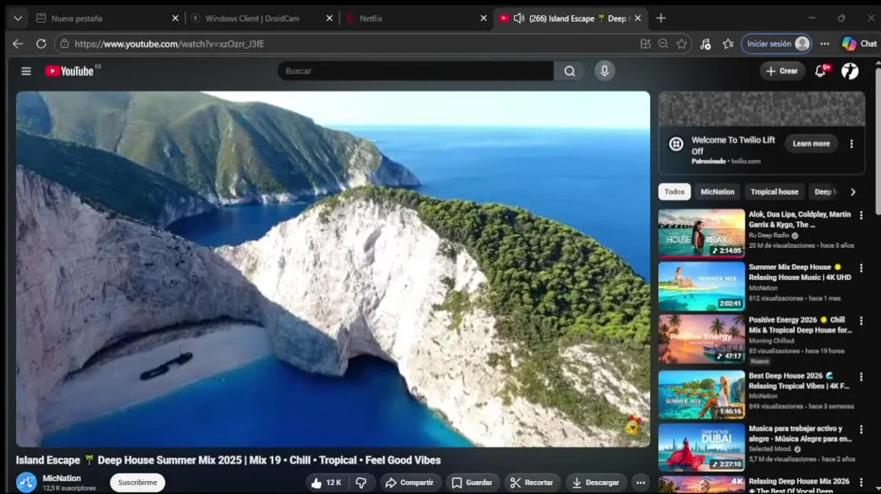Image resolution: width=881 pixels, height=494 pixels.
Task: Open the MicNation channel name link
Action: 62,478
